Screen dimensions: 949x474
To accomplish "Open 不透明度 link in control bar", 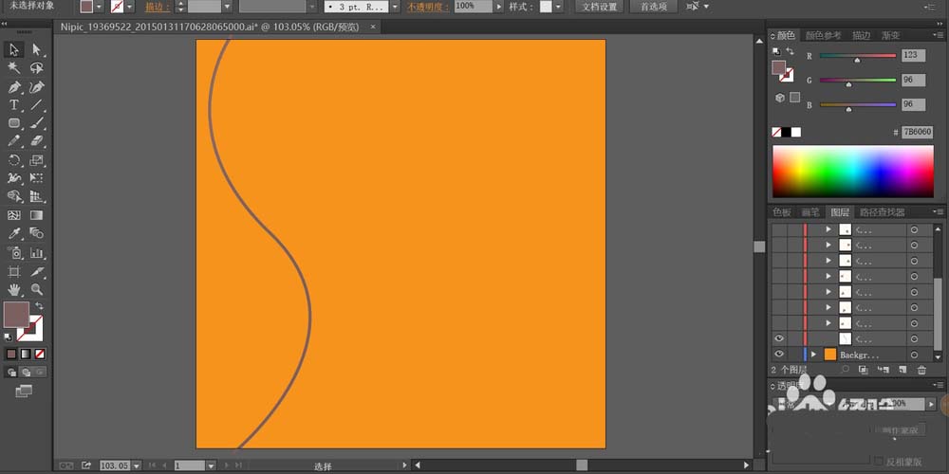I will pyautogui.click(x=428, y=7).
